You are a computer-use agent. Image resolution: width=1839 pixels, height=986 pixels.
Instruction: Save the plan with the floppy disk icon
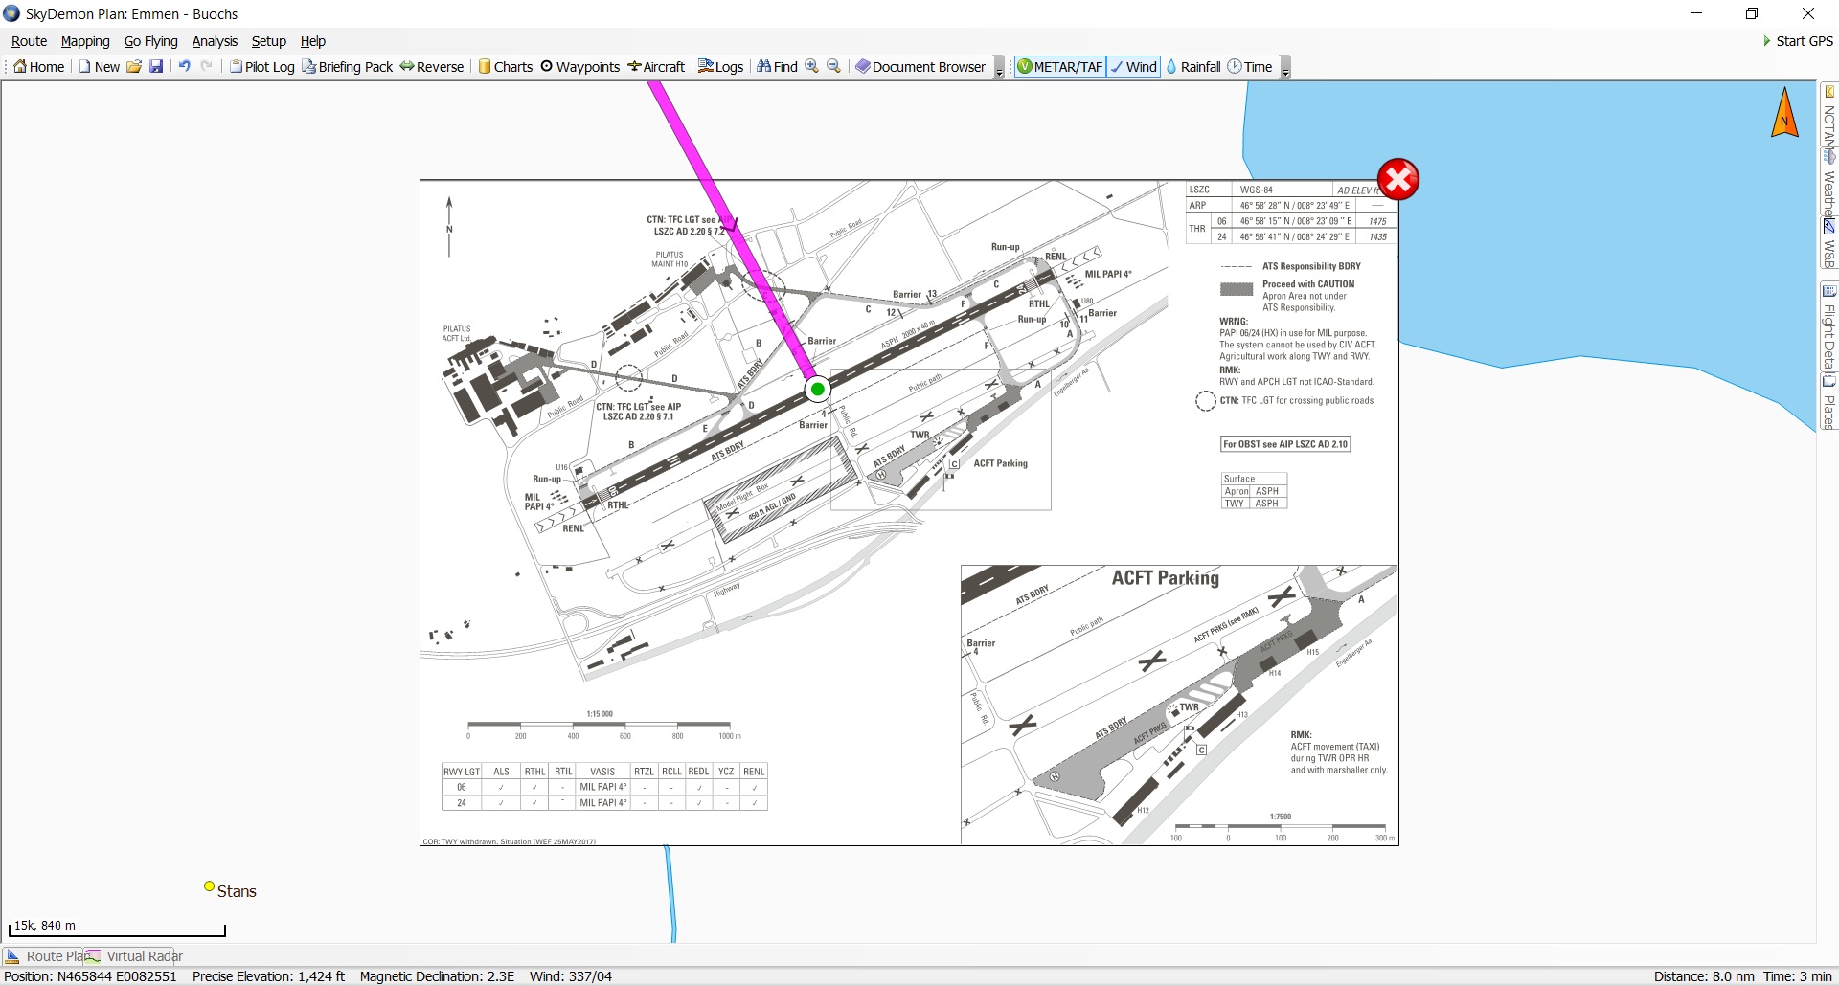click(156, 67)
